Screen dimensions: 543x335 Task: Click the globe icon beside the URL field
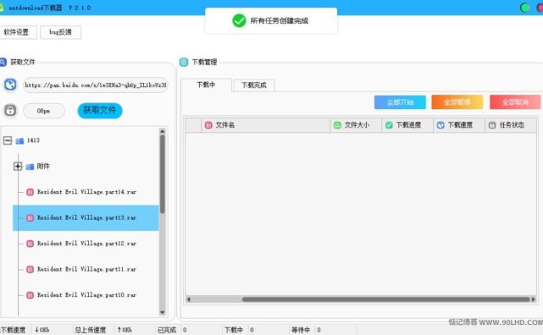click(10, 85)
